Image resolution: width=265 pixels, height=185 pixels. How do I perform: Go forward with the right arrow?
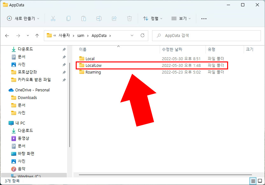click(x=18, y=36)
